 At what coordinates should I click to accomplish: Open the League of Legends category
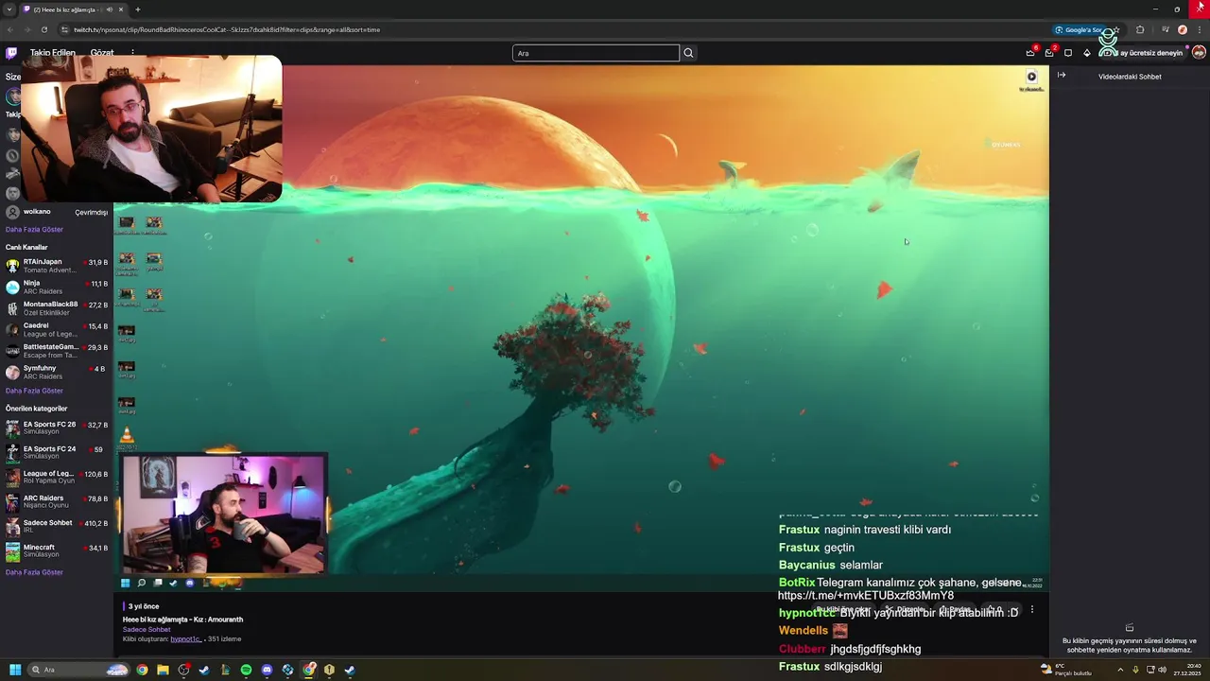57,478
